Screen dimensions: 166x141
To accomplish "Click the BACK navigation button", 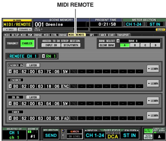I will pyautogui.click(x=10, y=29).
